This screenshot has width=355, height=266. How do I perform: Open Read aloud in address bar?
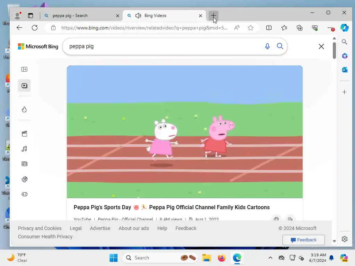click(x=237, y=28)
